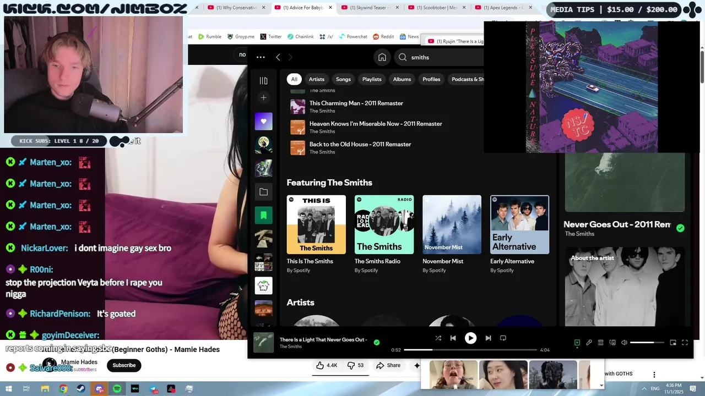Open Connect to a device icon
The image size is (705, 396).
click(x=612, y=343)
